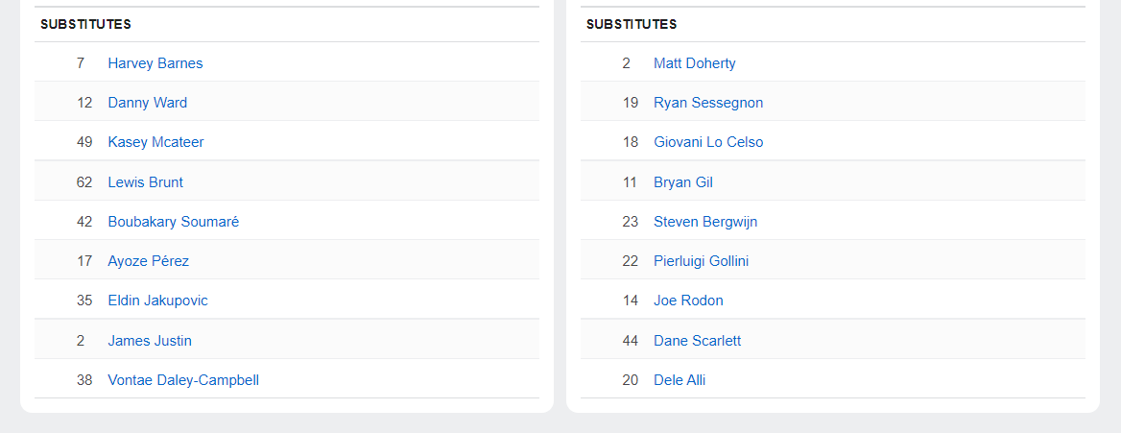Select Kasey Mcateer player link

point(155,142)
